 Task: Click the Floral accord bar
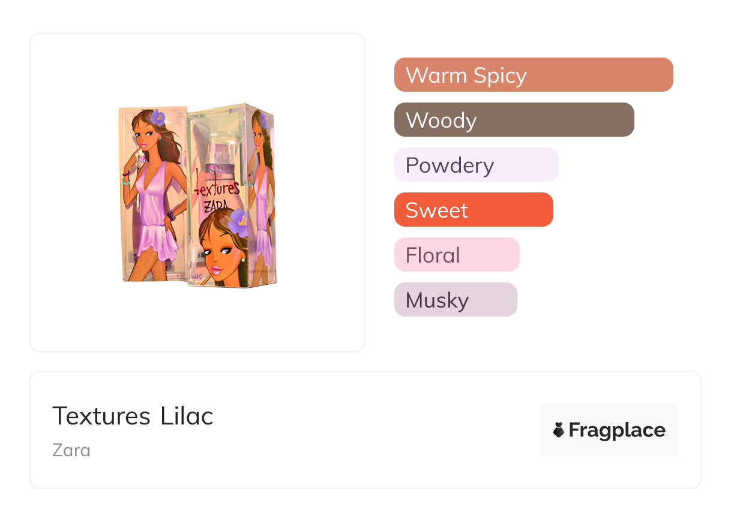[456, 255]
